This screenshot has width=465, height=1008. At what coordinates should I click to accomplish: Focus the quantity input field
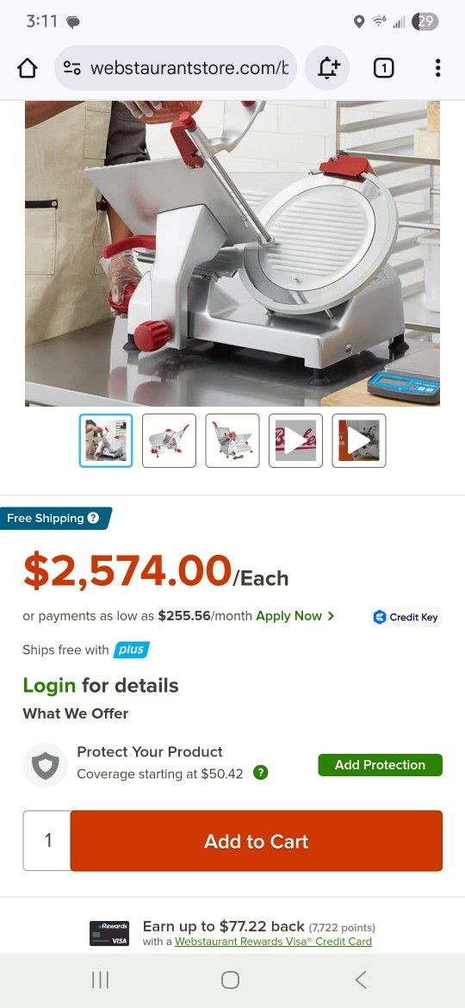[46, 841]
